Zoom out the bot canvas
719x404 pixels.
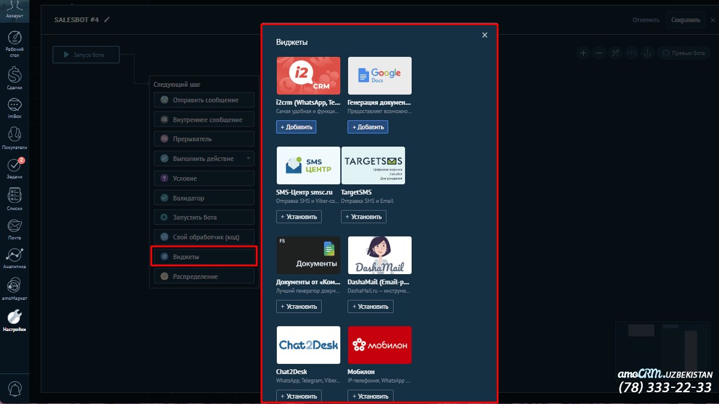(x=599, y=53)
